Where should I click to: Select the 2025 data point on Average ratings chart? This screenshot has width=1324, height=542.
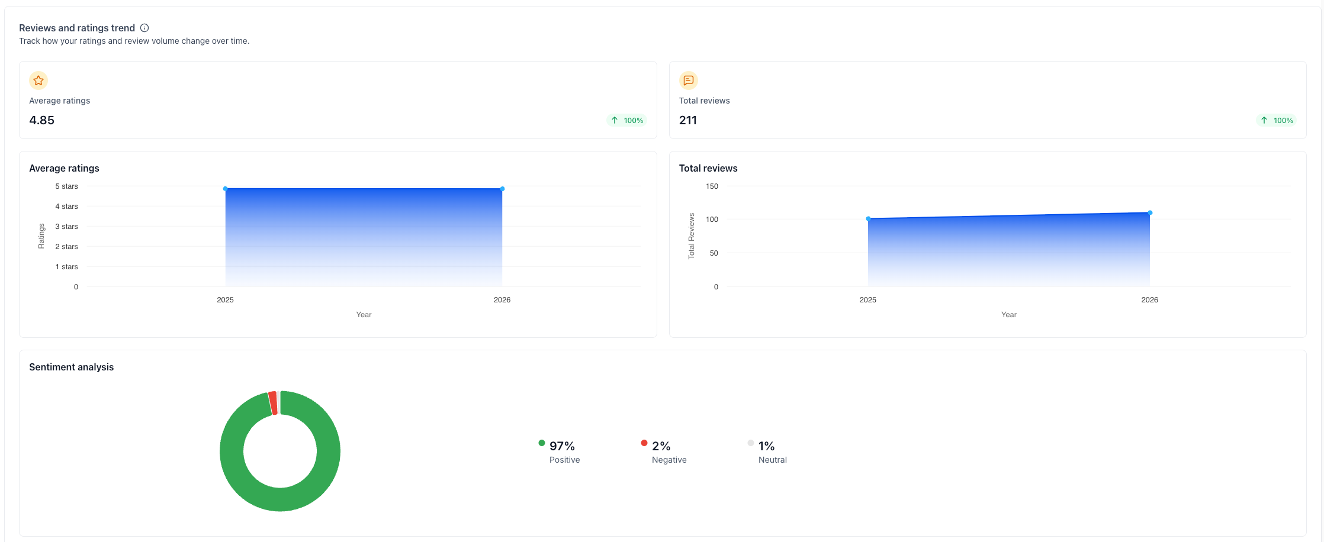(226, 189)
